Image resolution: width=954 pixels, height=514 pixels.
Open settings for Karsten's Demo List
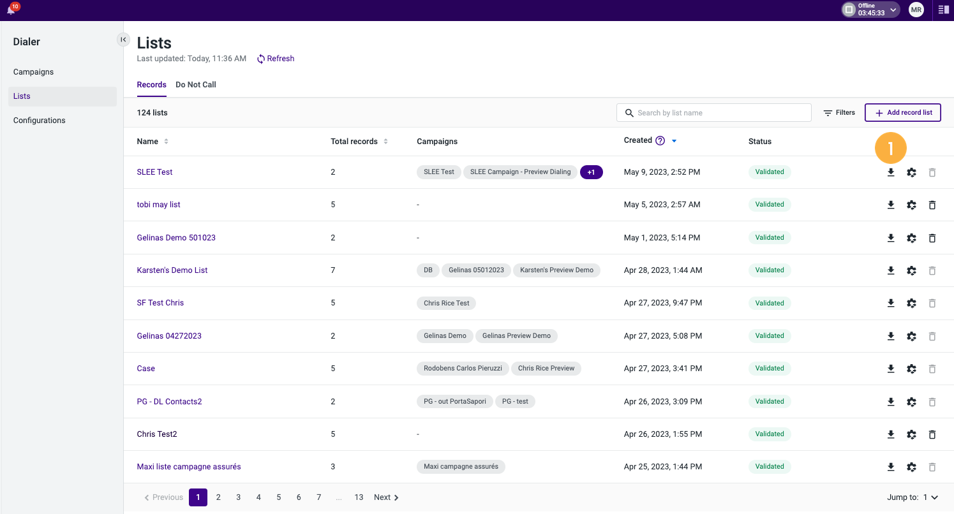(911, 270)
